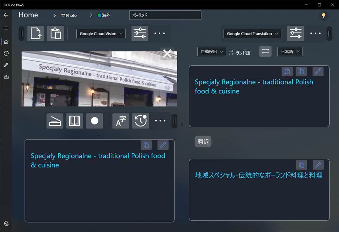Viewport: 339px width, 232px height.
Task: Toggle the hamburger navigation menu
Action: pyautogui.click(x=6, y=28)
